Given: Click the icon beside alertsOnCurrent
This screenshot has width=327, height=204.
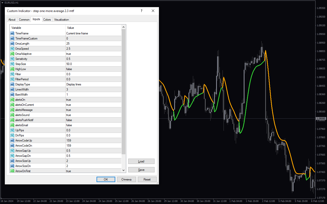Looking at the screenshot, I should [12, 105].
